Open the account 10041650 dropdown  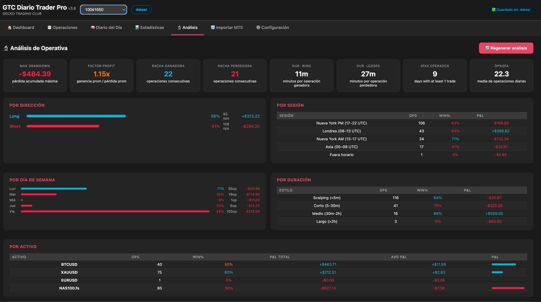(103, 10)
